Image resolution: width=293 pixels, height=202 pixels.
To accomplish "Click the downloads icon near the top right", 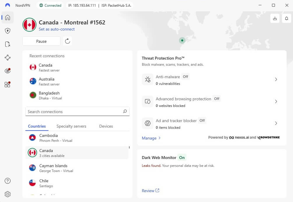I will (x=275, y=18).
